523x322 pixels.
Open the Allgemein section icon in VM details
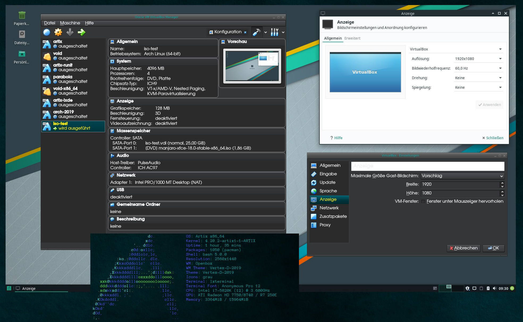(x=112, y=42)
